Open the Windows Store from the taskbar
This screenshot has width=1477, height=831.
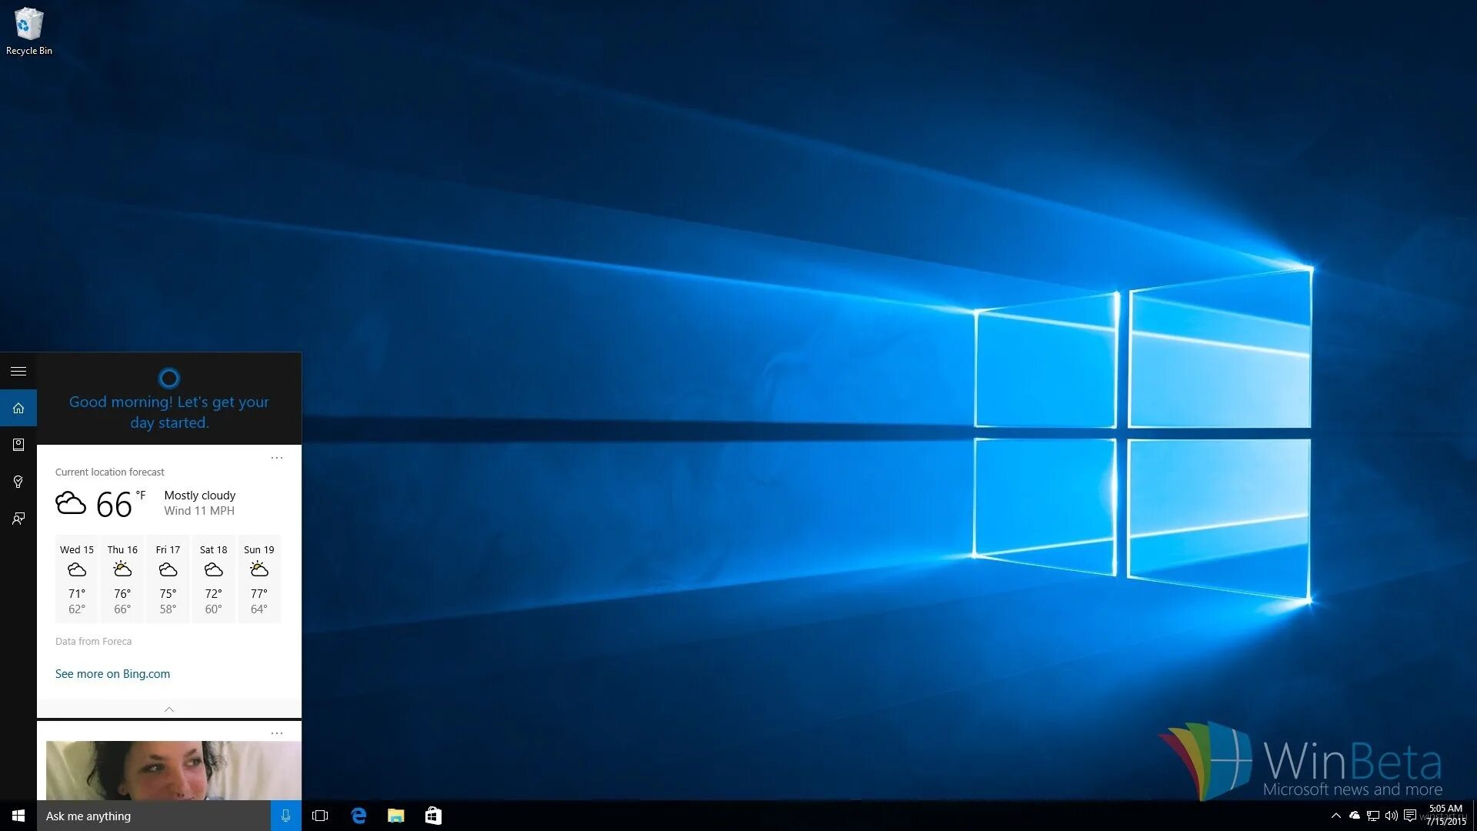[433, 815]
